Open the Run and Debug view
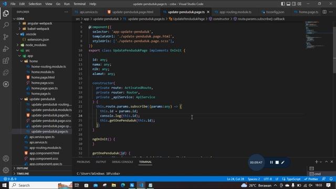Viewport: 336px width, 189px height. pyautogui.click(x=6, y=49)
